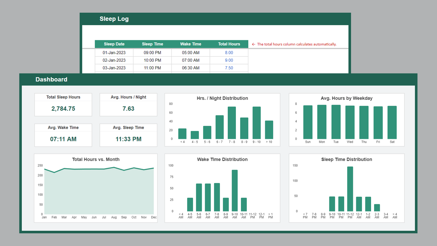437x246 pixels.
Task: Select the Avg. Sleep Time value 11:33 PM
Action: click(x=129, y=139)
